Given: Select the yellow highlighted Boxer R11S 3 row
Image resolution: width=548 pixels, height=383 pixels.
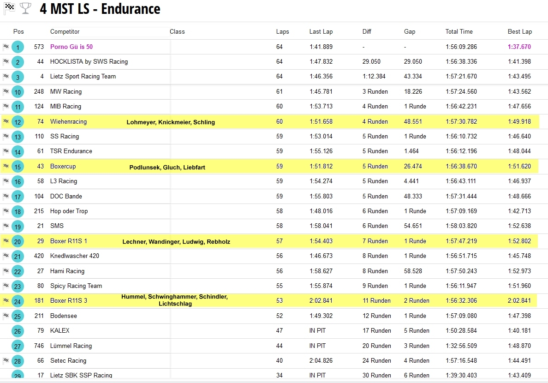Looking at the screenshot, I should click(x=68, y=301).
